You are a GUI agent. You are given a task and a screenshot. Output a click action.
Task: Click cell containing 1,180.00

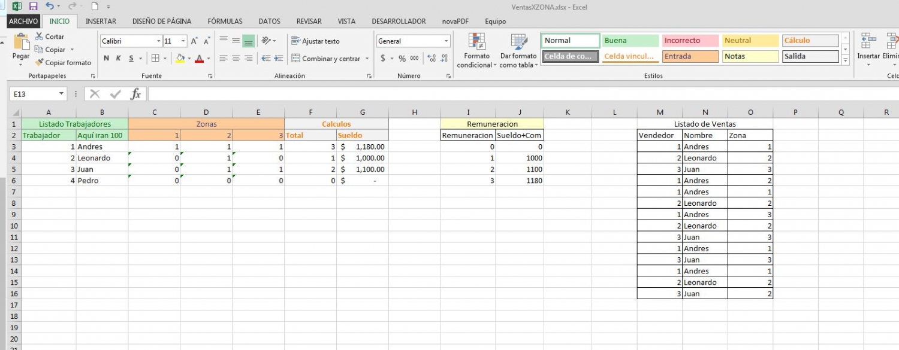point(362,147)
